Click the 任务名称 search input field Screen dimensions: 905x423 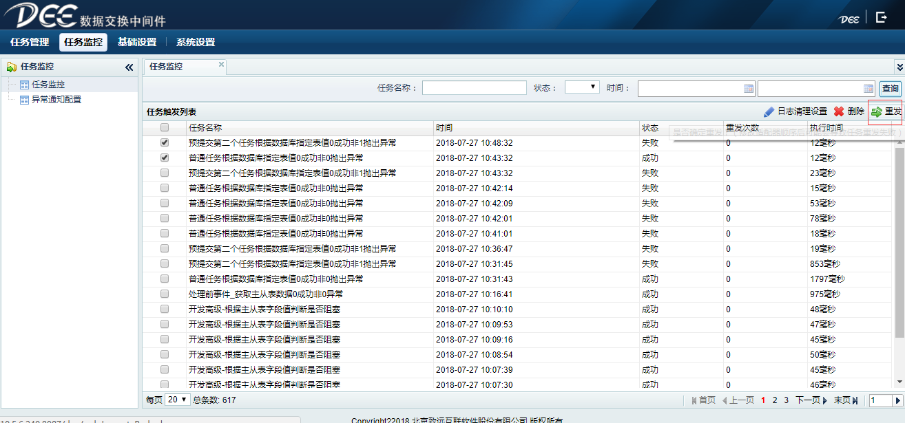[x=475, y=88]
